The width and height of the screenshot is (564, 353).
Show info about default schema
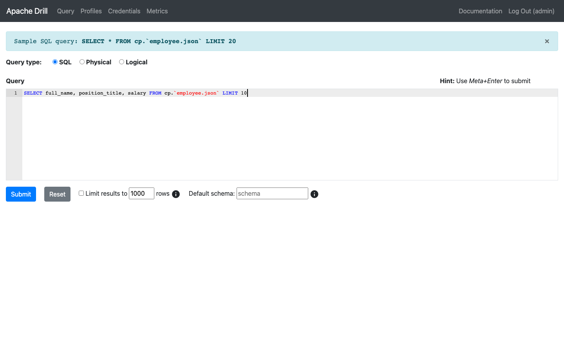click(314, 194)
